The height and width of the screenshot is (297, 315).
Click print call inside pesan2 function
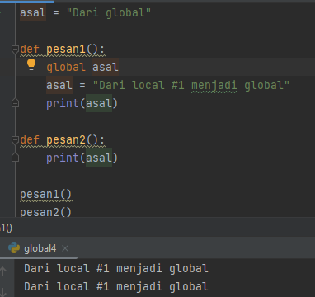pos(82,158)
